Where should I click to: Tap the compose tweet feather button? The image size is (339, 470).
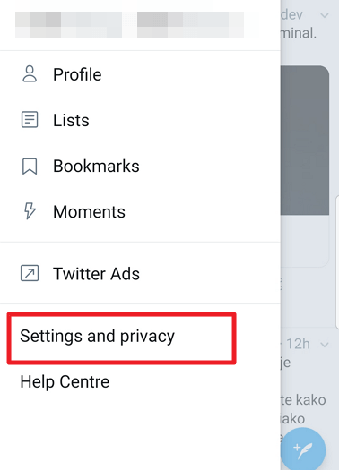point(303,449)
